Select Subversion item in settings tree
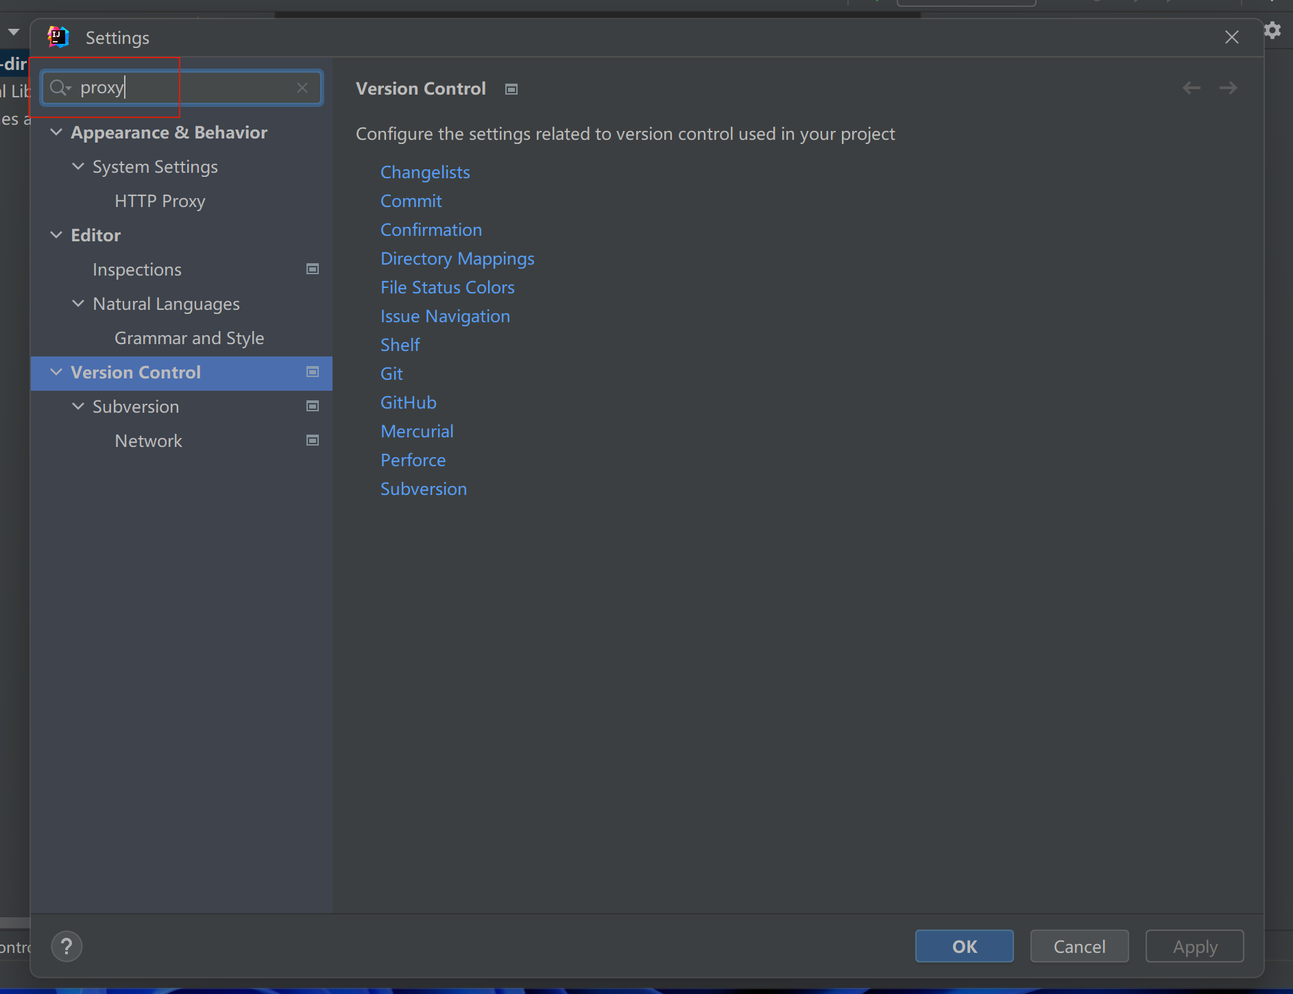1293x994 pixels. coord(136,407)
